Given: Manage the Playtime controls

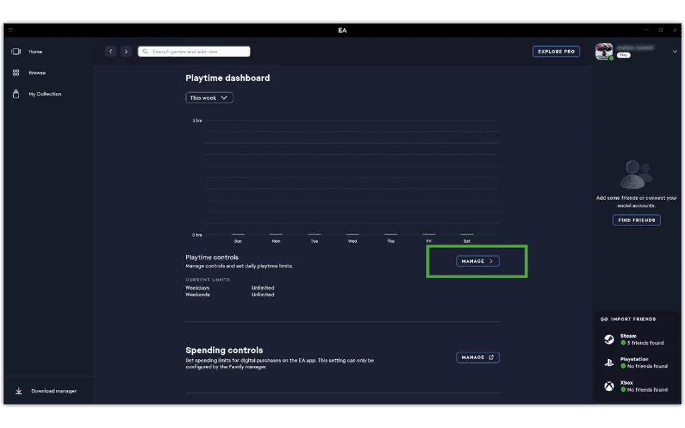Looking at the screenshot, I should point(478,261).
